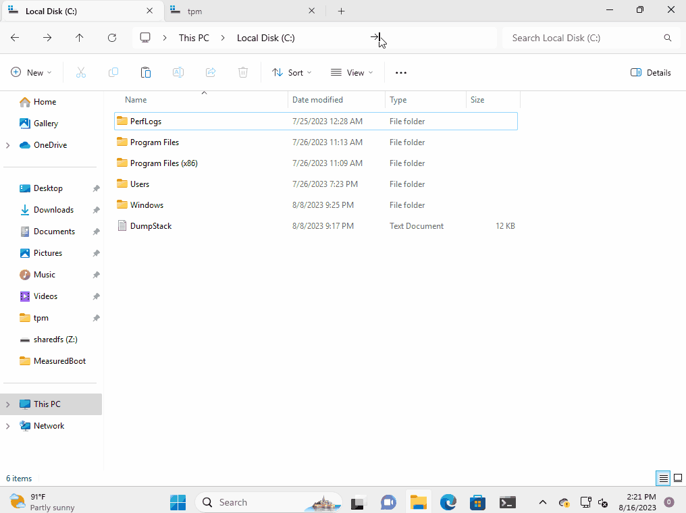The image size is (686, 513).
Task: Show hidden system tray icons
Action: (542, 502)
